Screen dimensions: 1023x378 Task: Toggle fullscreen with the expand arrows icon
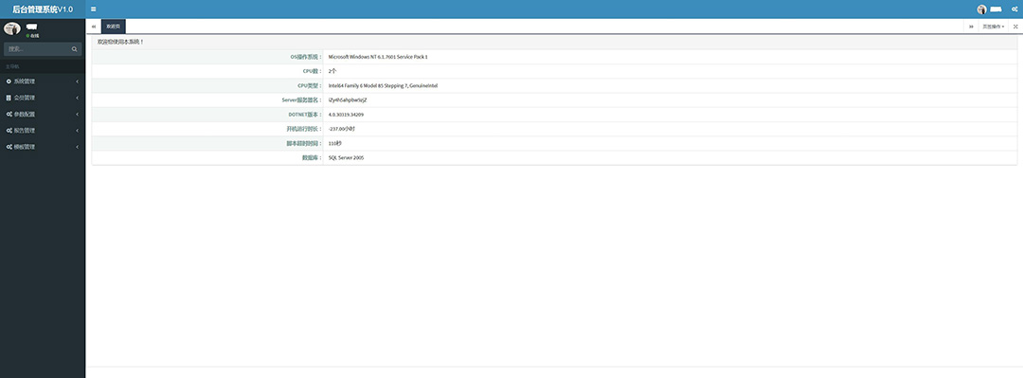point(1015,27)
